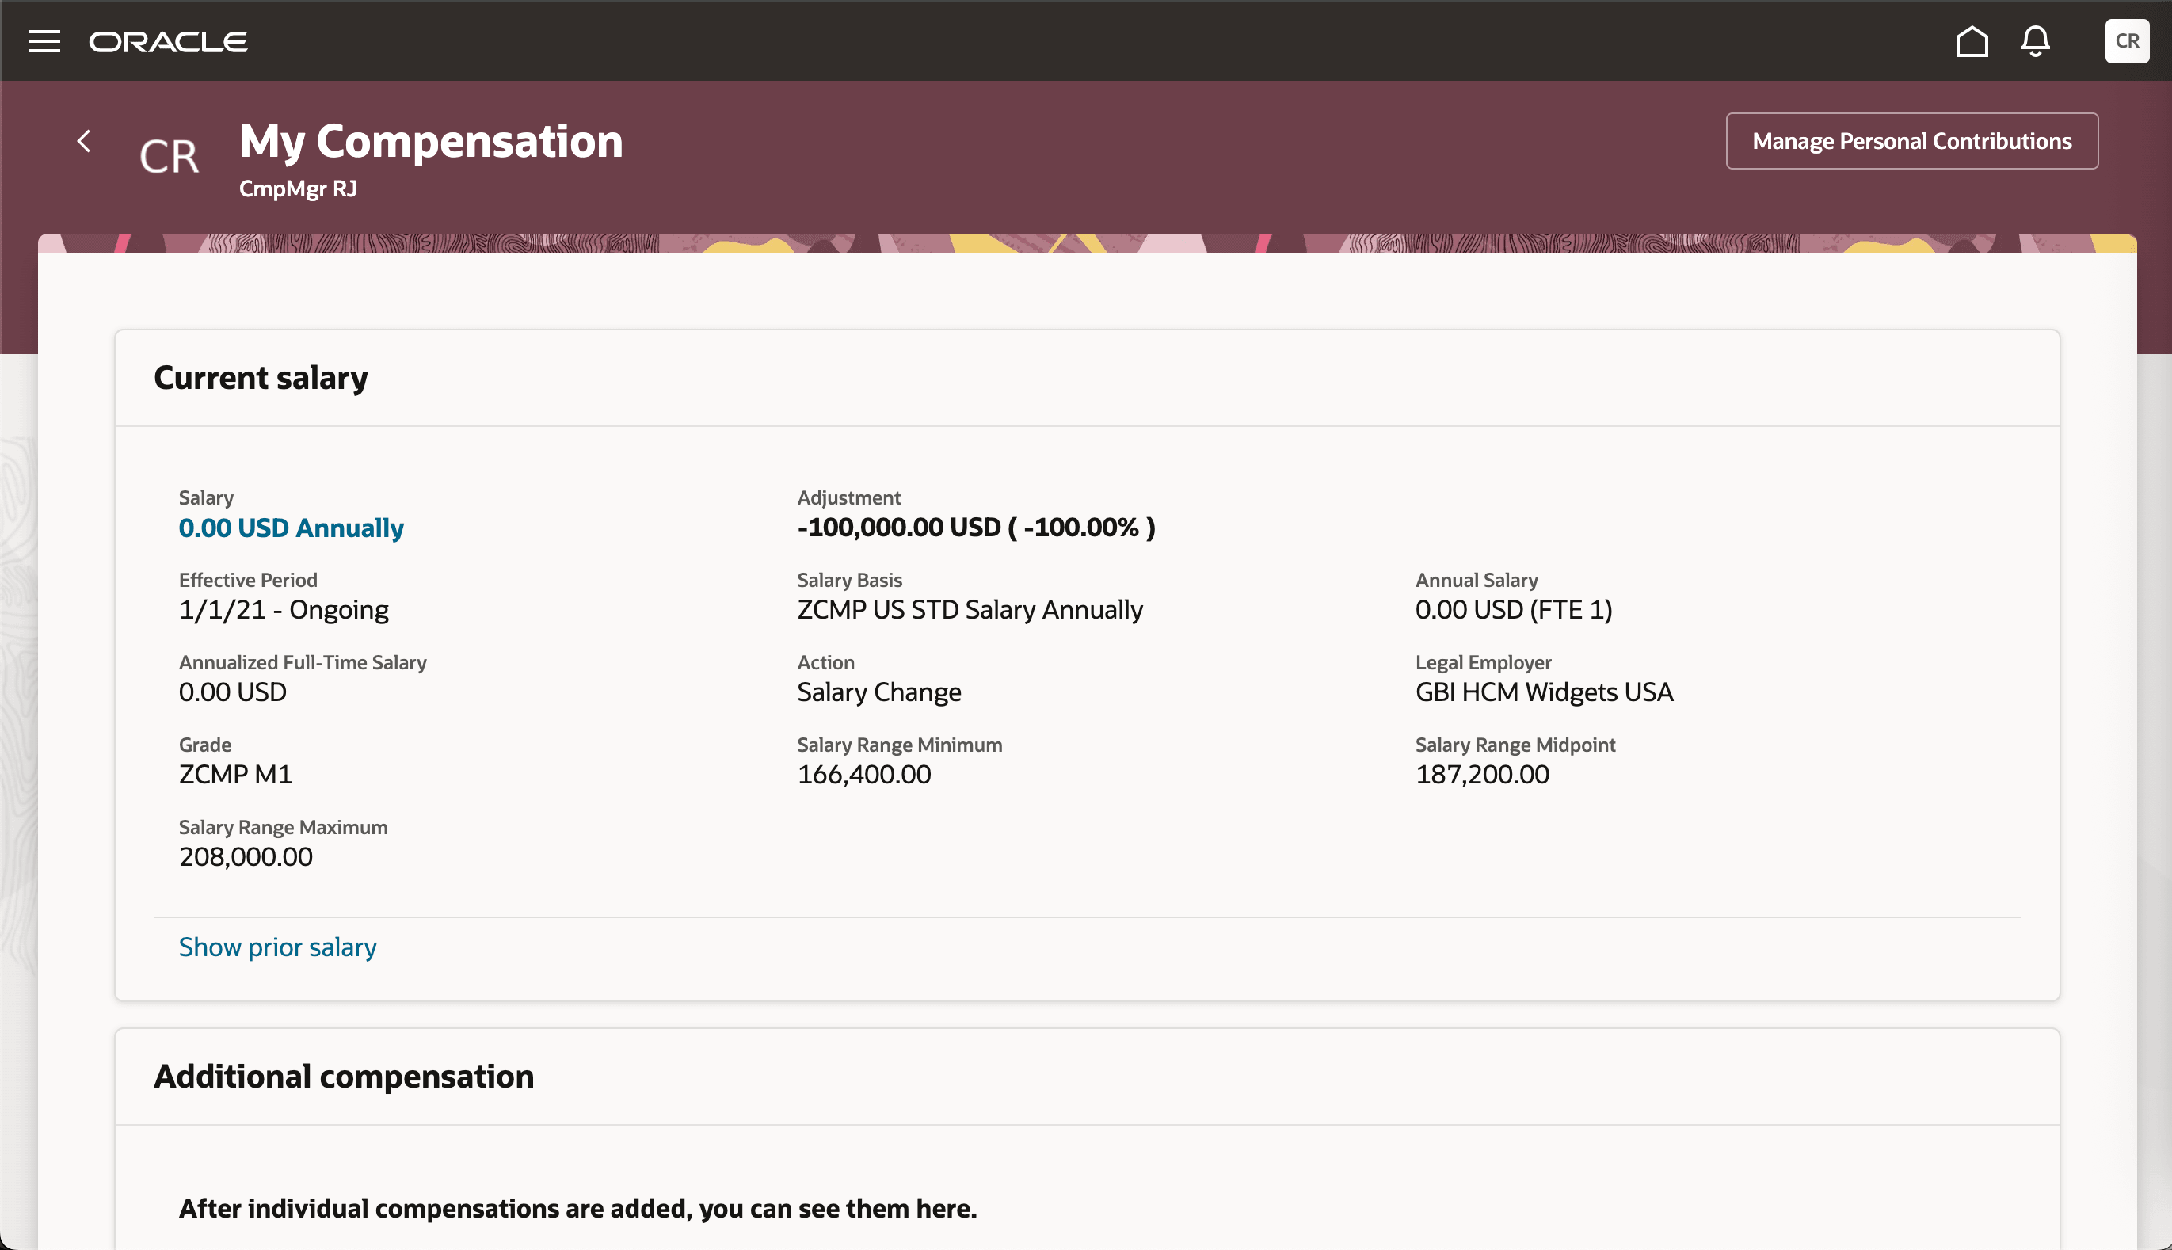Open the bell icon for alerts
2172x1250 pixels.
tap(2034, 41)
